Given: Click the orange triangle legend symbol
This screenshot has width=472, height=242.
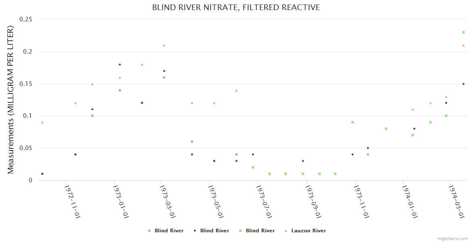Looking at the screenshot, I should tap(286, 231).
